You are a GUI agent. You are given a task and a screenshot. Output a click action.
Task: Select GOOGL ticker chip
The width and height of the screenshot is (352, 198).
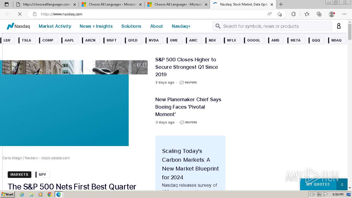254,40
